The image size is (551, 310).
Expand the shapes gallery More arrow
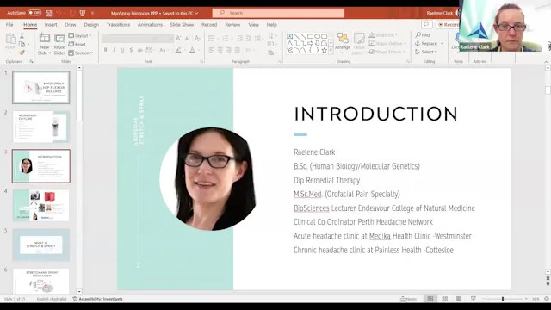click(331, 51)
